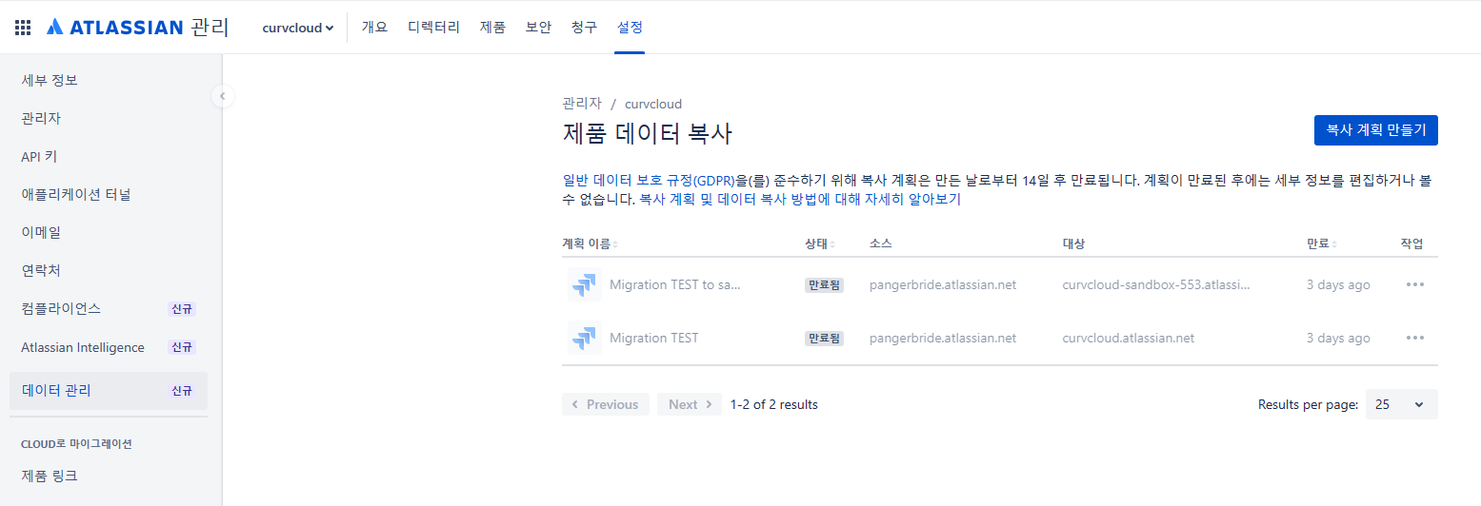Click Jira icon of Migration TEST to sa... row
Screen dimensions: 1481x506
584,284
